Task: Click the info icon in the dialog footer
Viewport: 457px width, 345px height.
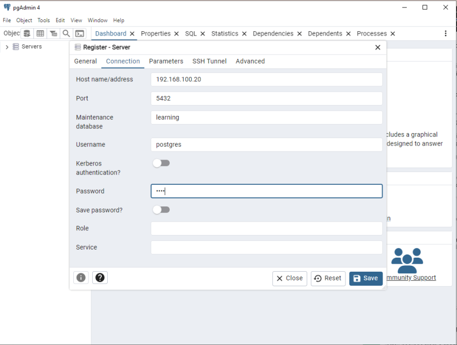Action: point(81,277)
